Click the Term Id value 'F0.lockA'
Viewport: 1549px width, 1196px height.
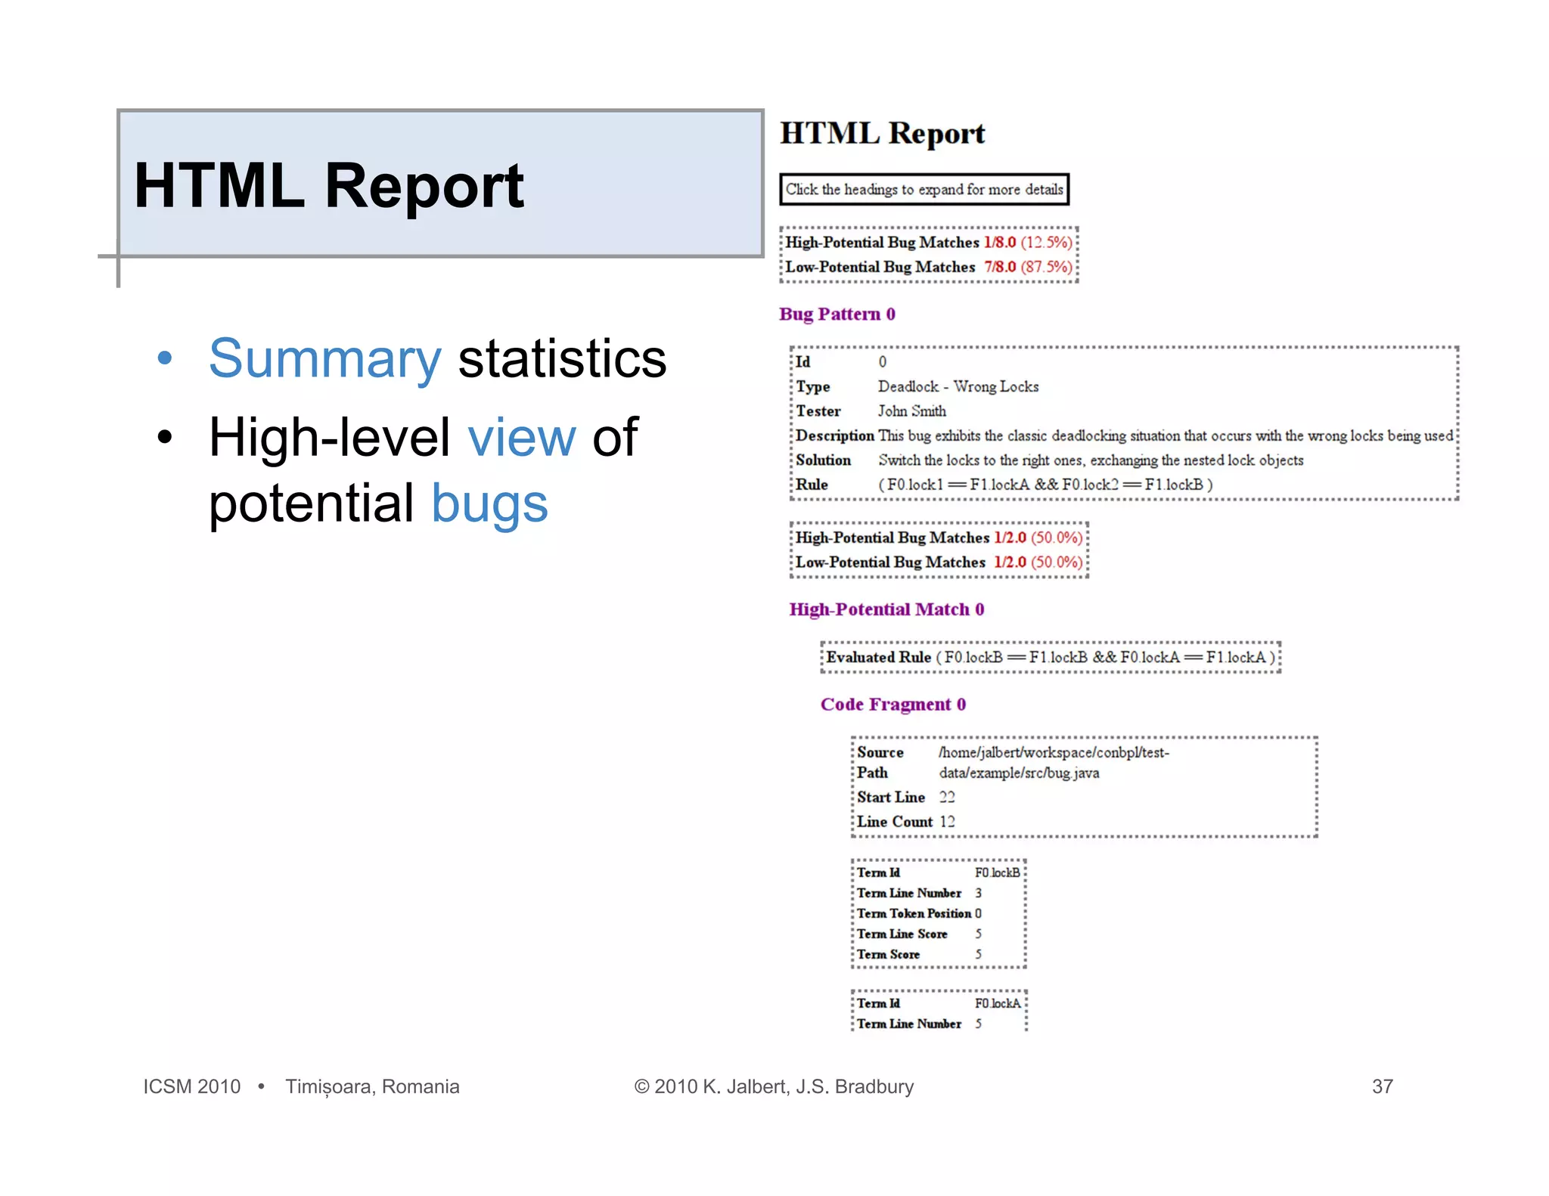998,1003
